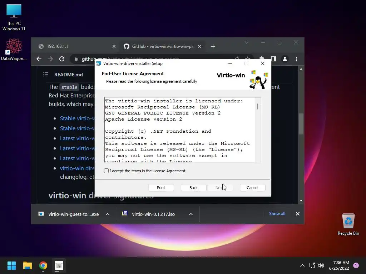Close the Chrome downloads bar
This screenshot has height=274, width=366.
coord(298,214)
